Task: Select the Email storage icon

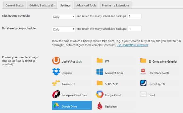Action: [x=143, y=95]
